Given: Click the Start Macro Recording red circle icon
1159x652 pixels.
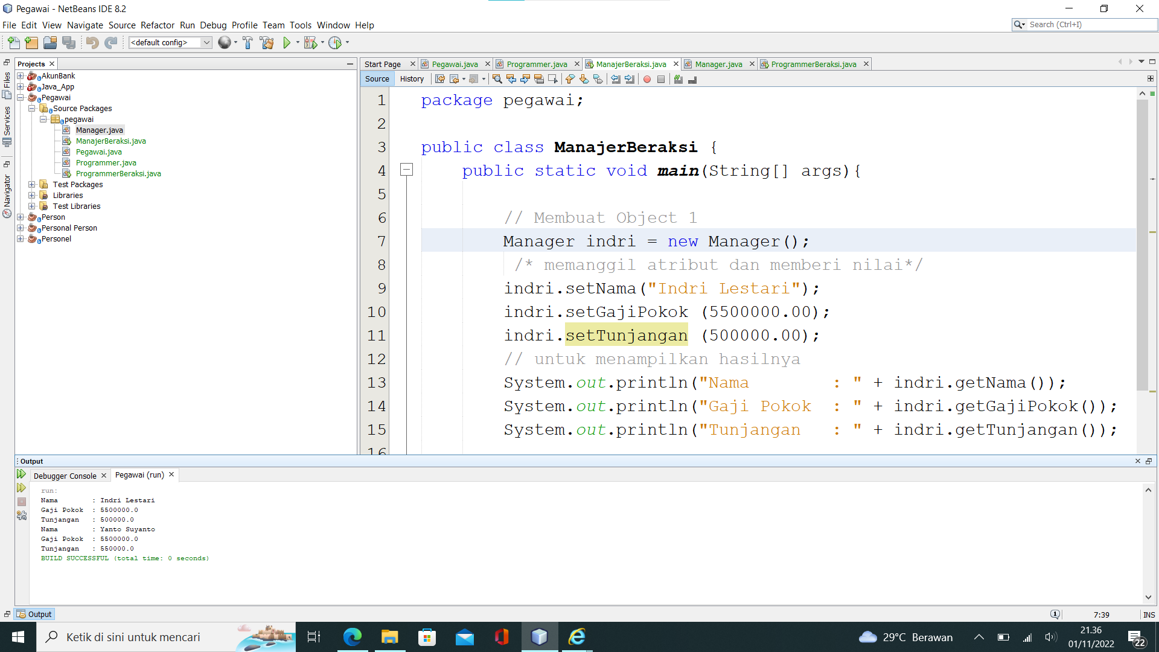Looking at the screenshot, I should point(647,79).
